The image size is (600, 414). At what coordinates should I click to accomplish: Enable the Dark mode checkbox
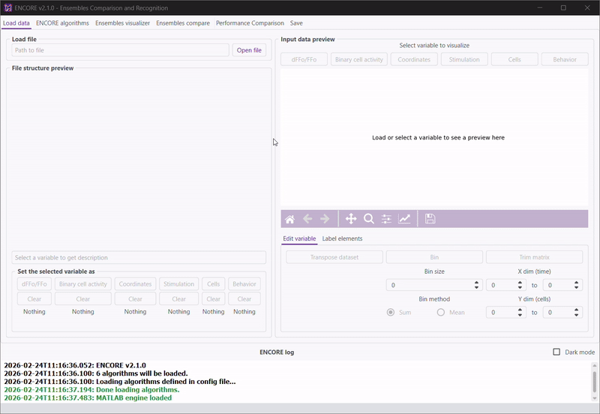tap(556, 352)
